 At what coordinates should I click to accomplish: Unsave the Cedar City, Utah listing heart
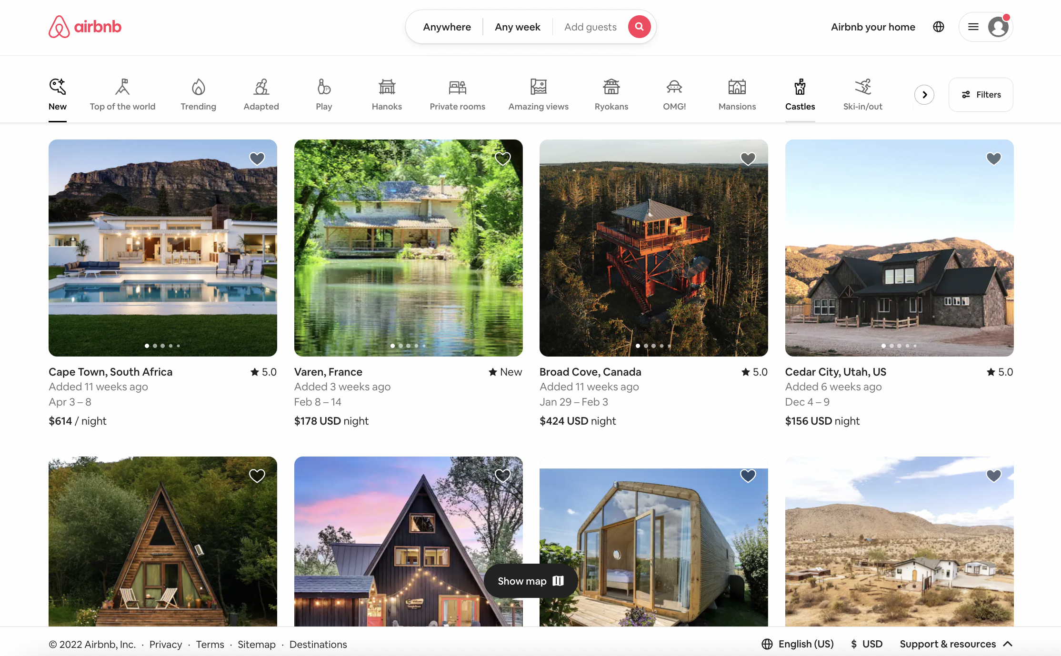coord(993,159)
